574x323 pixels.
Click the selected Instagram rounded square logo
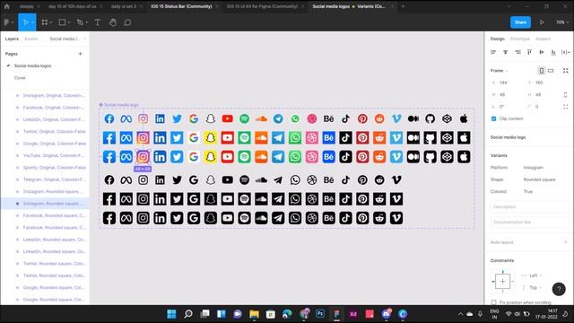[143, 157]
